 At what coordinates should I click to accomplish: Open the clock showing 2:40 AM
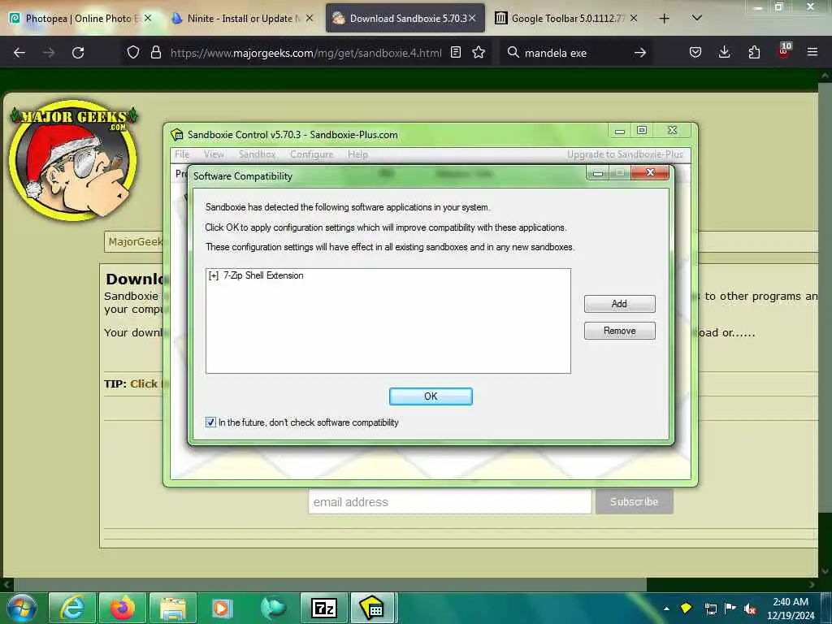click(790, 608)
